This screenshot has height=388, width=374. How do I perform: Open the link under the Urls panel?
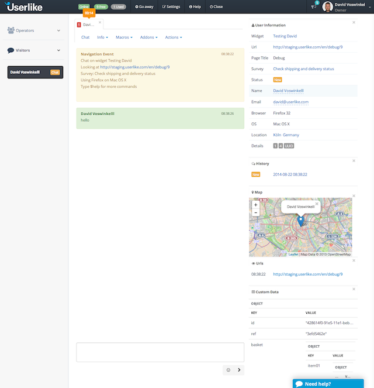pos(307,274)
